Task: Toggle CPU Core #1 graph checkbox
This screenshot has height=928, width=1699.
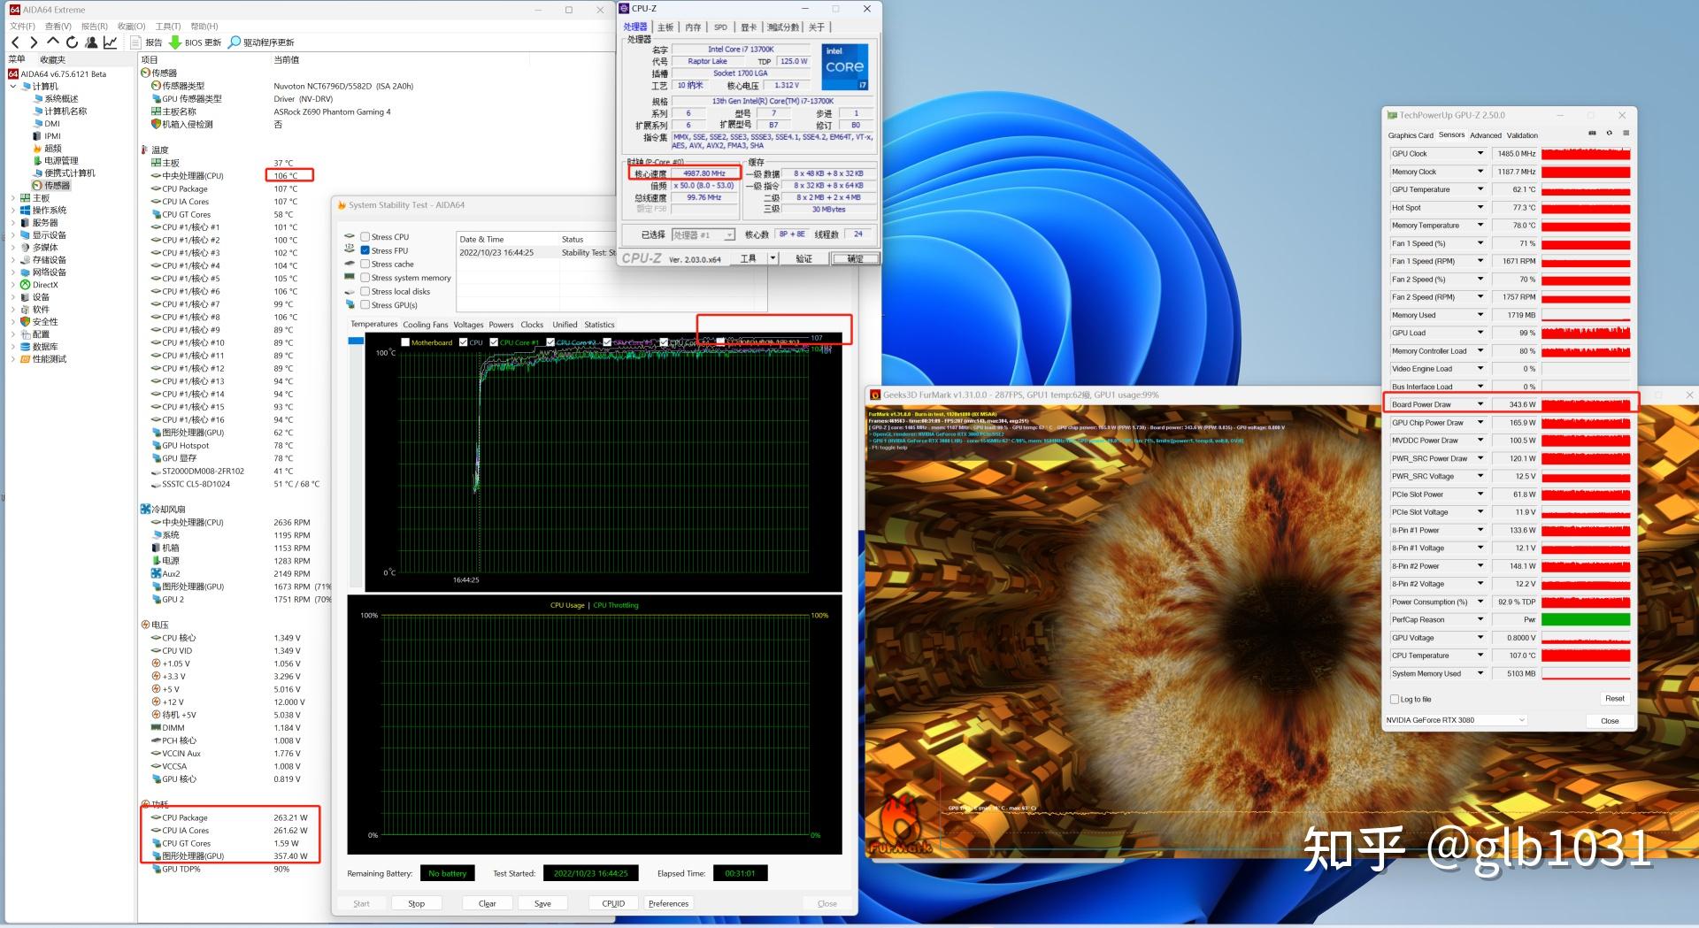Action: pyautogui.click(x=494, y=342)
